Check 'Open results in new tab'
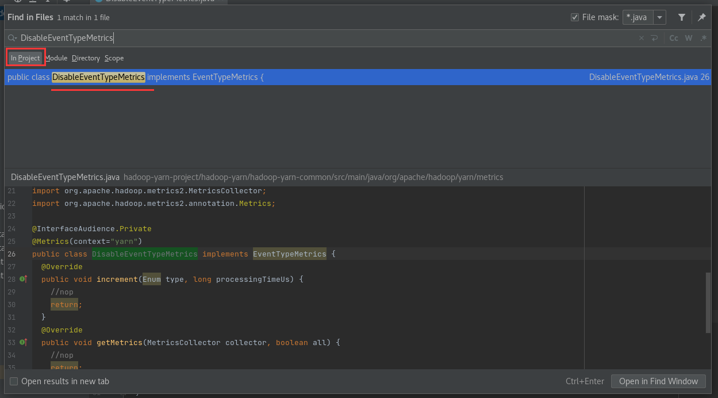This screenshot has width=718, height=398. tap(14, 381)
